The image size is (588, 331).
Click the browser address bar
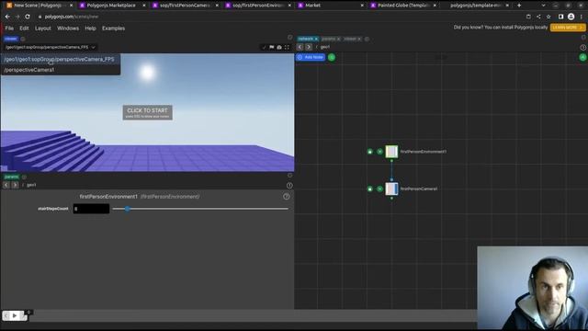pos(277,17)
